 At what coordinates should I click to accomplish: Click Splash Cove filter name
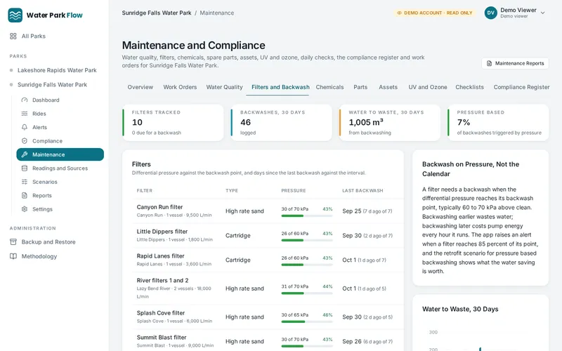pyautogui.click(x=161, y=312)
